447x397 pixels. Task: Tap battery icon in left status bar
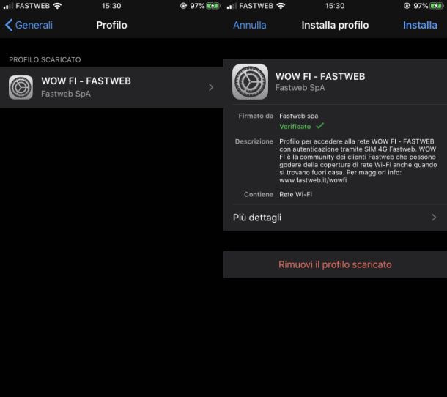[213, 6]
